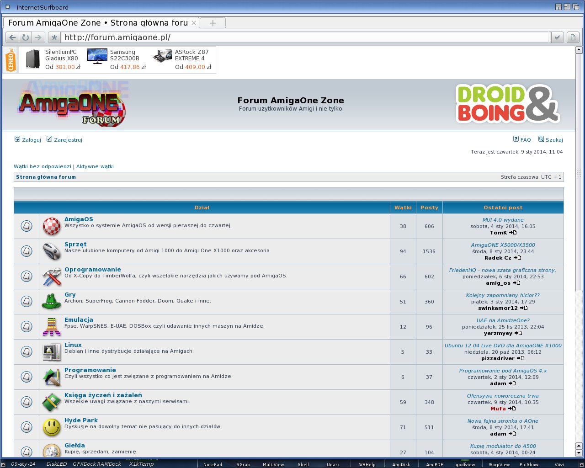Close the Forum AmigaOne Zone tab
This screenshot has width=585, height=468.
[x=194, y=22]
